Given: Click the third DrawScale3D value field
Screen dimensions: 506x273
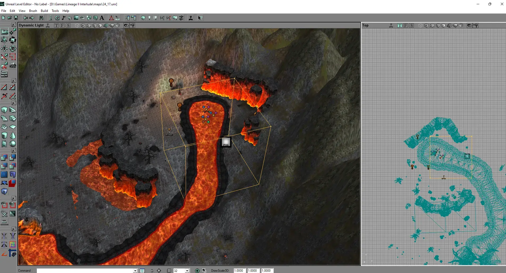Looking at the screenshot, I should 267,271.
